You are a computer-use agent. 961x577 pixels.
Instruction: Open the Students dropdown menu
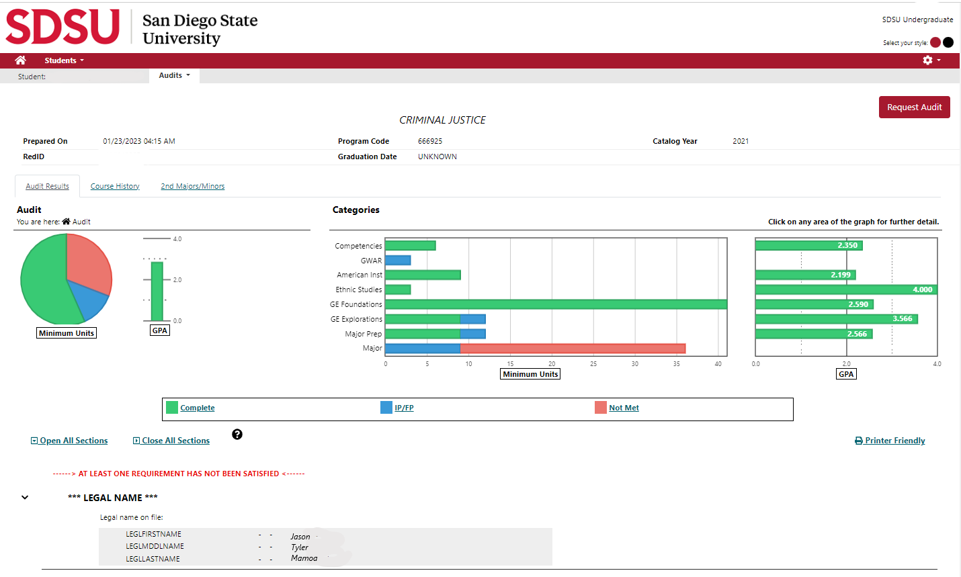coord(65,60)
